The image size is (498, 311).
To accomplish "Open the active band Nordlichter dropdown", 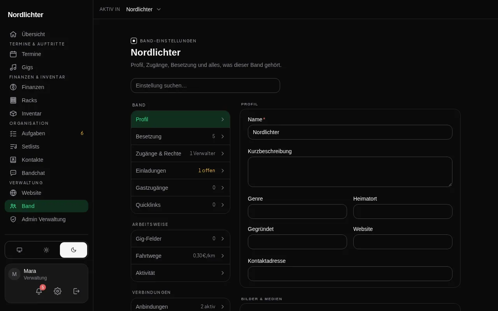I will [144, 9].
